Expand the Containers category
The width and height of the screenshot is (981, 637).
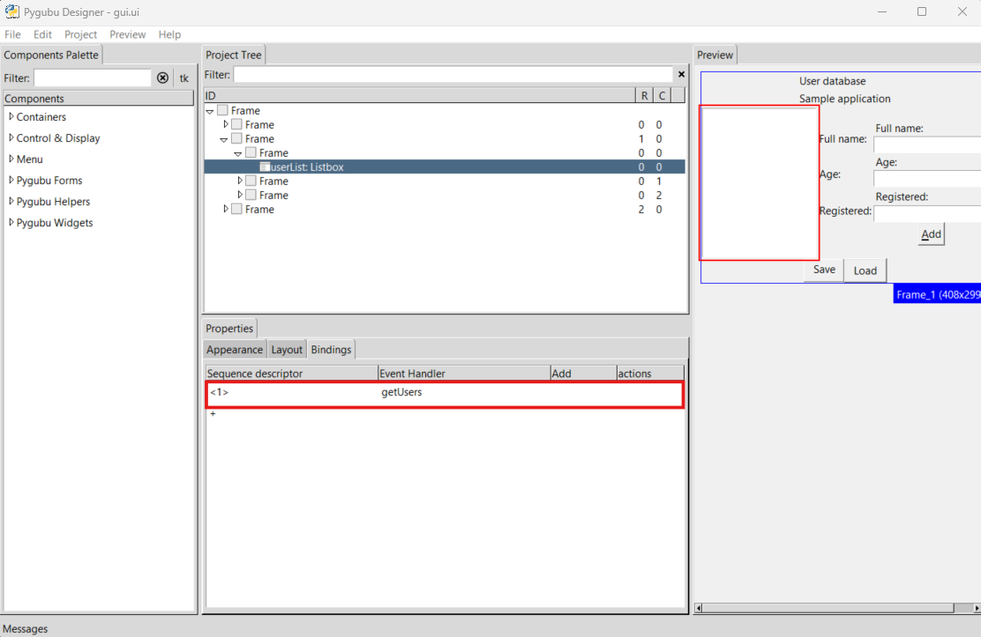(11, 116)
